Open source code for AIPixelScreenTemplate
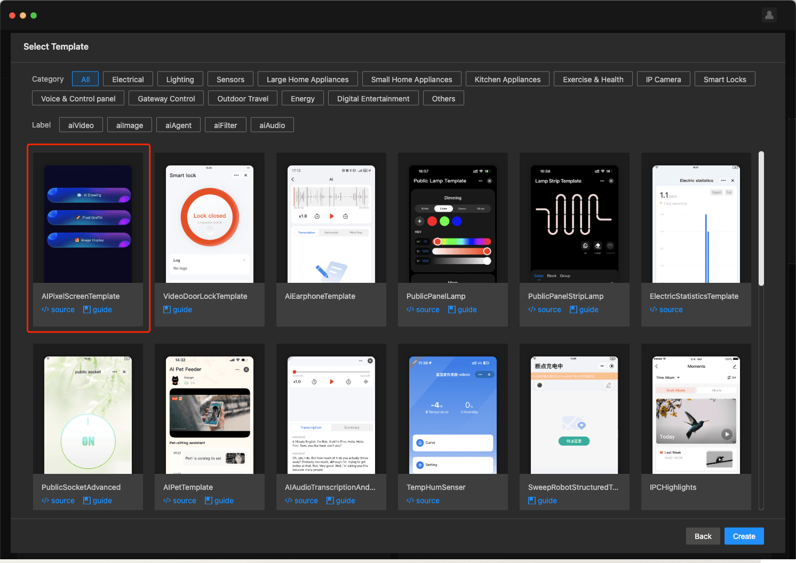The height and width of the screenshot is (563, 796). click(58, 310)
